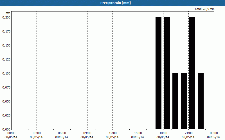Click the mm unit label above y-axis
This screenshot has height=140, width=225.
[x=8, y=13]
